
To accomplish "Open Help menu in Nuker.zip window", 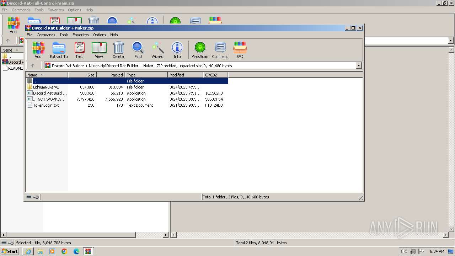I will (x=114, y=35).
